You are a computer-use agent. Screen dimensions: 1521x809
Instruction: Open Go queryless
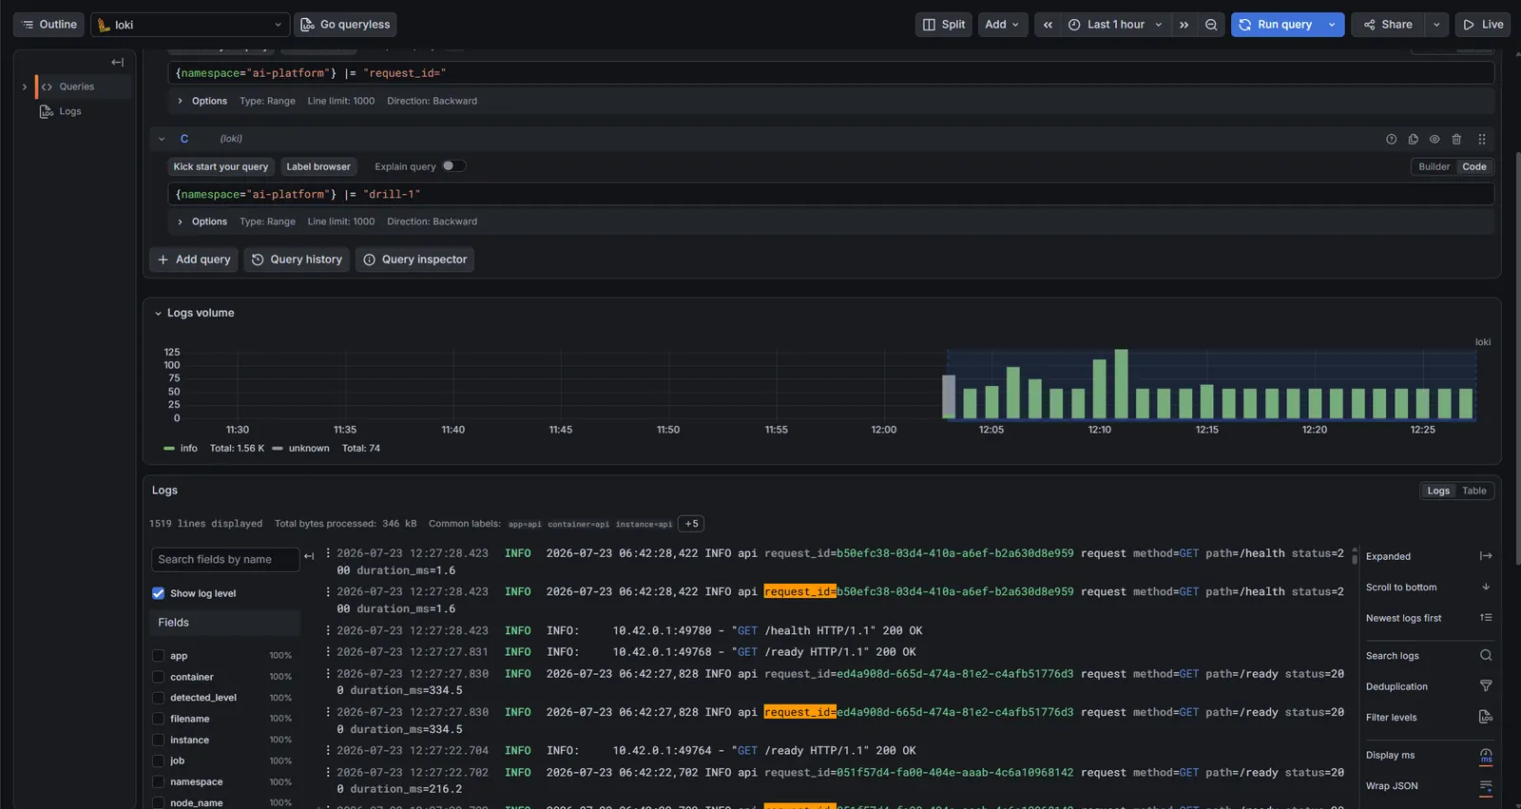click(345, 25)
